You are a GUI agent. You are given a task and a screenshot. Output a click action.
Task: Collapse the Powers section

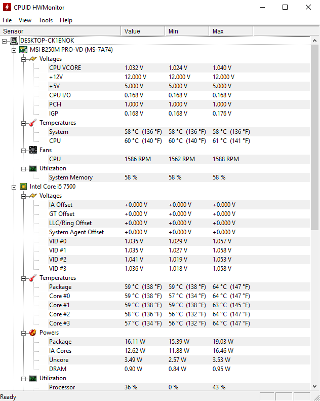pos(23,333)
